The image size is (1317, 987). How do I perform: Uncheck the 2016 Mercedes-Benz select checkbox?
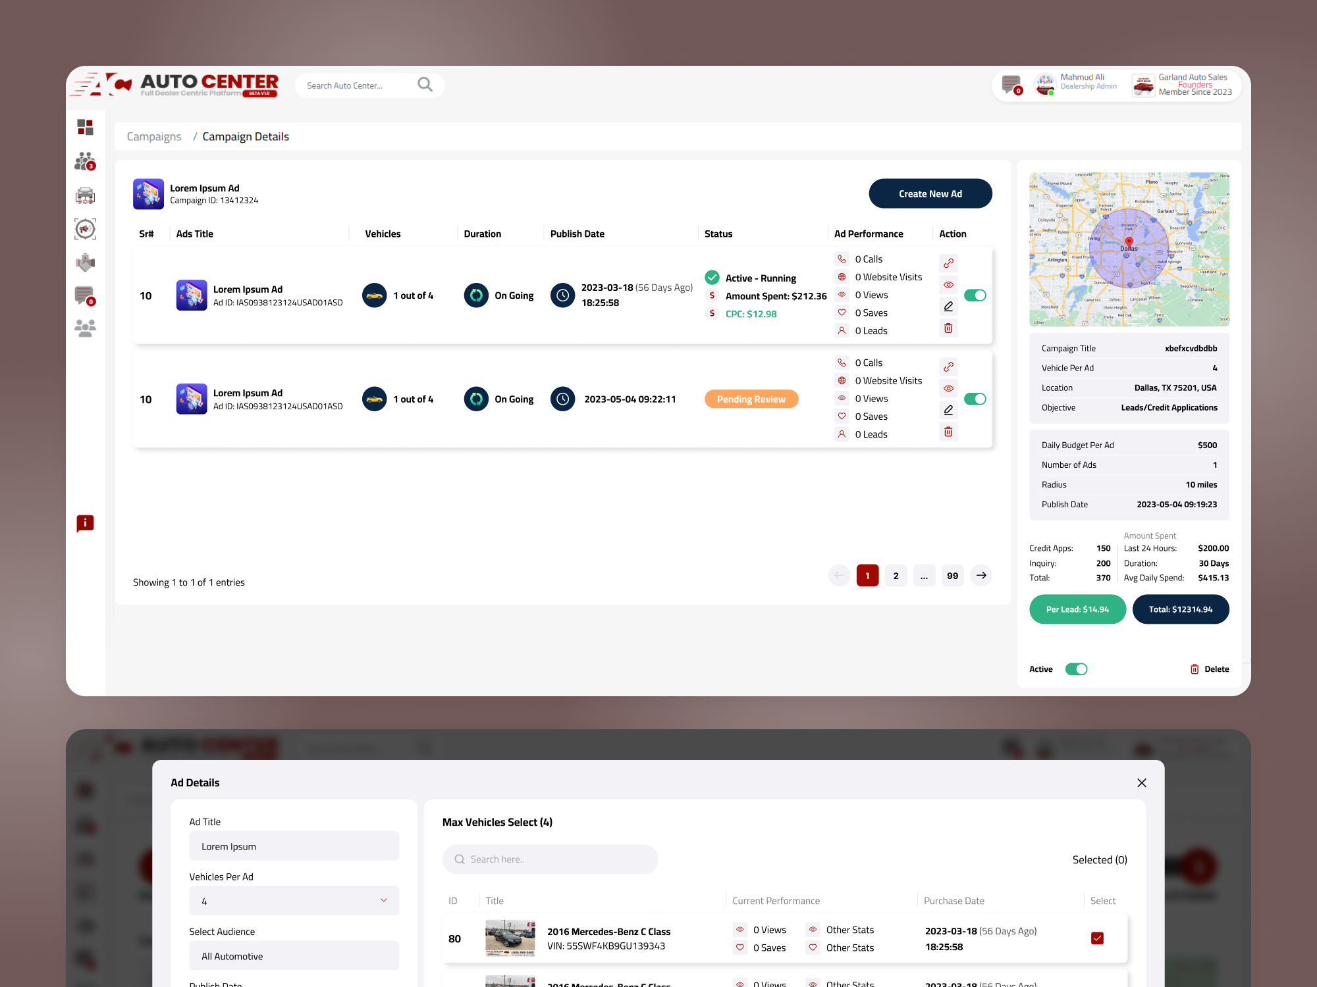tap(1097, 938)
